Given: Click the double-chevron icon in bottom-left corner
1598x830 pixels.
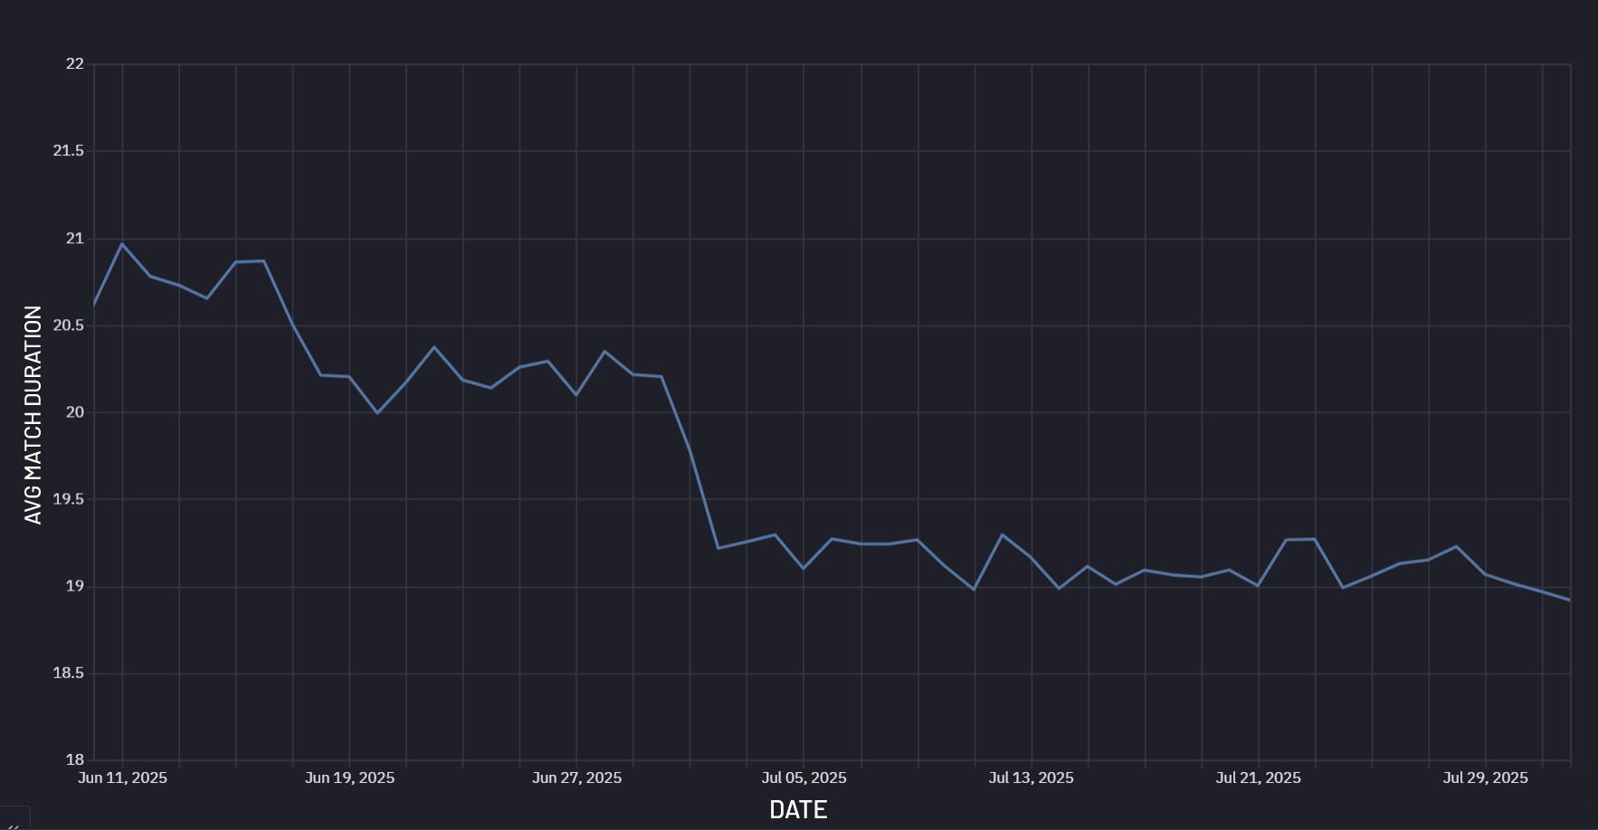Looking at the screenshot, I should 13,824.
